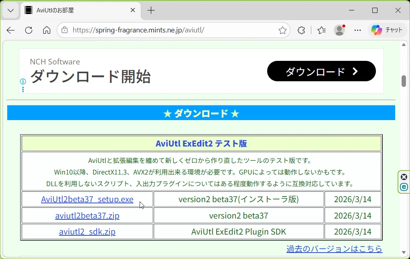Image resolution: width=410 pixels, height=259 pixels.
Task: Click the vertical scrollbar thumb
Action: [404, 81]
